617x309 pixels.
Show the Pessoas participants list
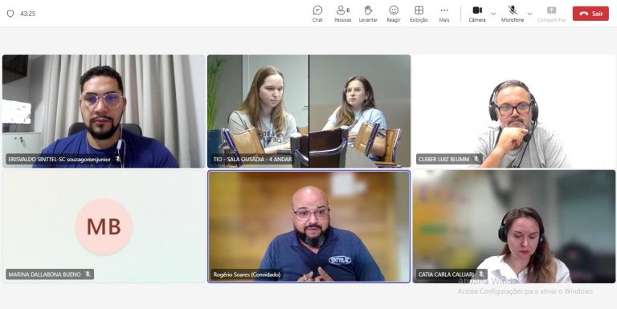click(343, 14)
